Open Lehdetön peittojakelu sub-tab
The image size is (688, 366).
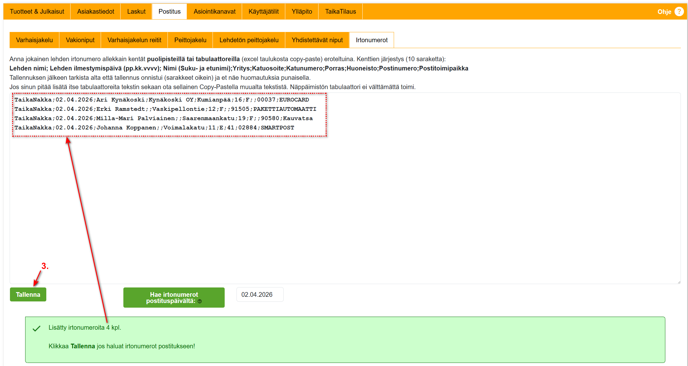[249, 40]
